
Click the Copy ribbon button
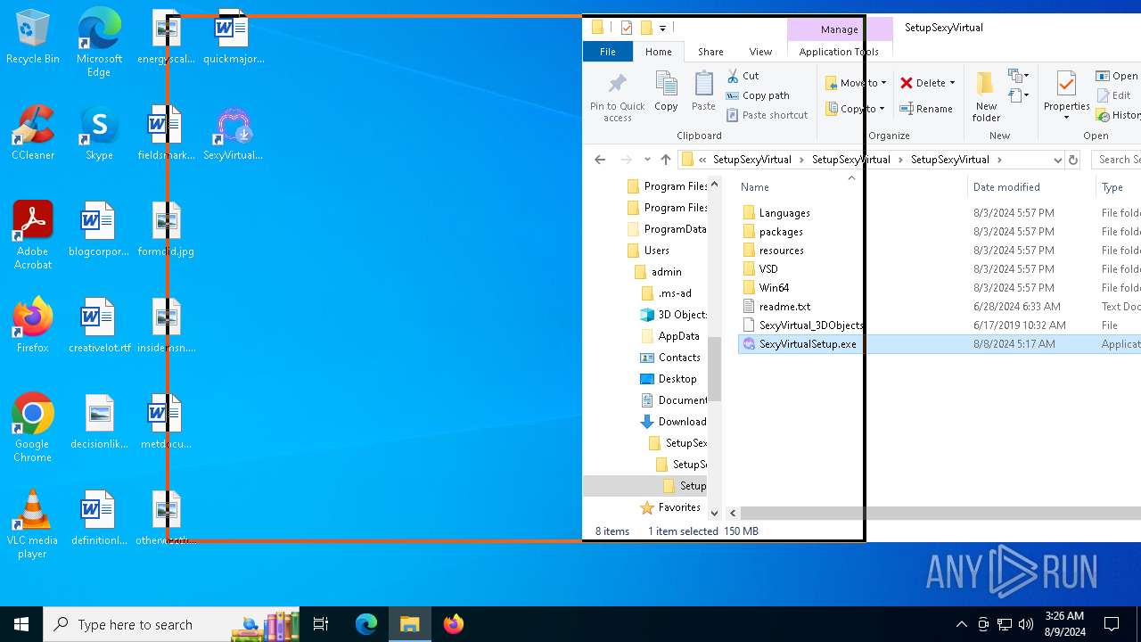click(x=666, y=91)
